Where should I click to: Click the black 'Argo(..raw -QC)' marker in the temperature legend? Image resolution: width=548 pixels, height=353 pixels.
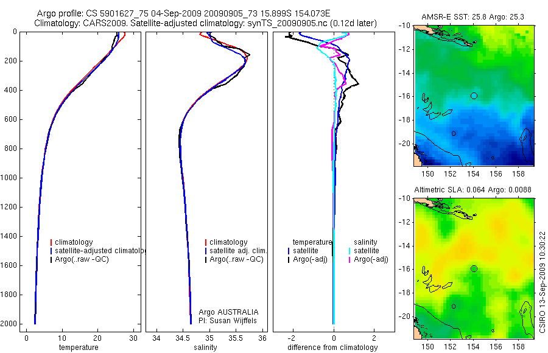(x=51, y=259)
